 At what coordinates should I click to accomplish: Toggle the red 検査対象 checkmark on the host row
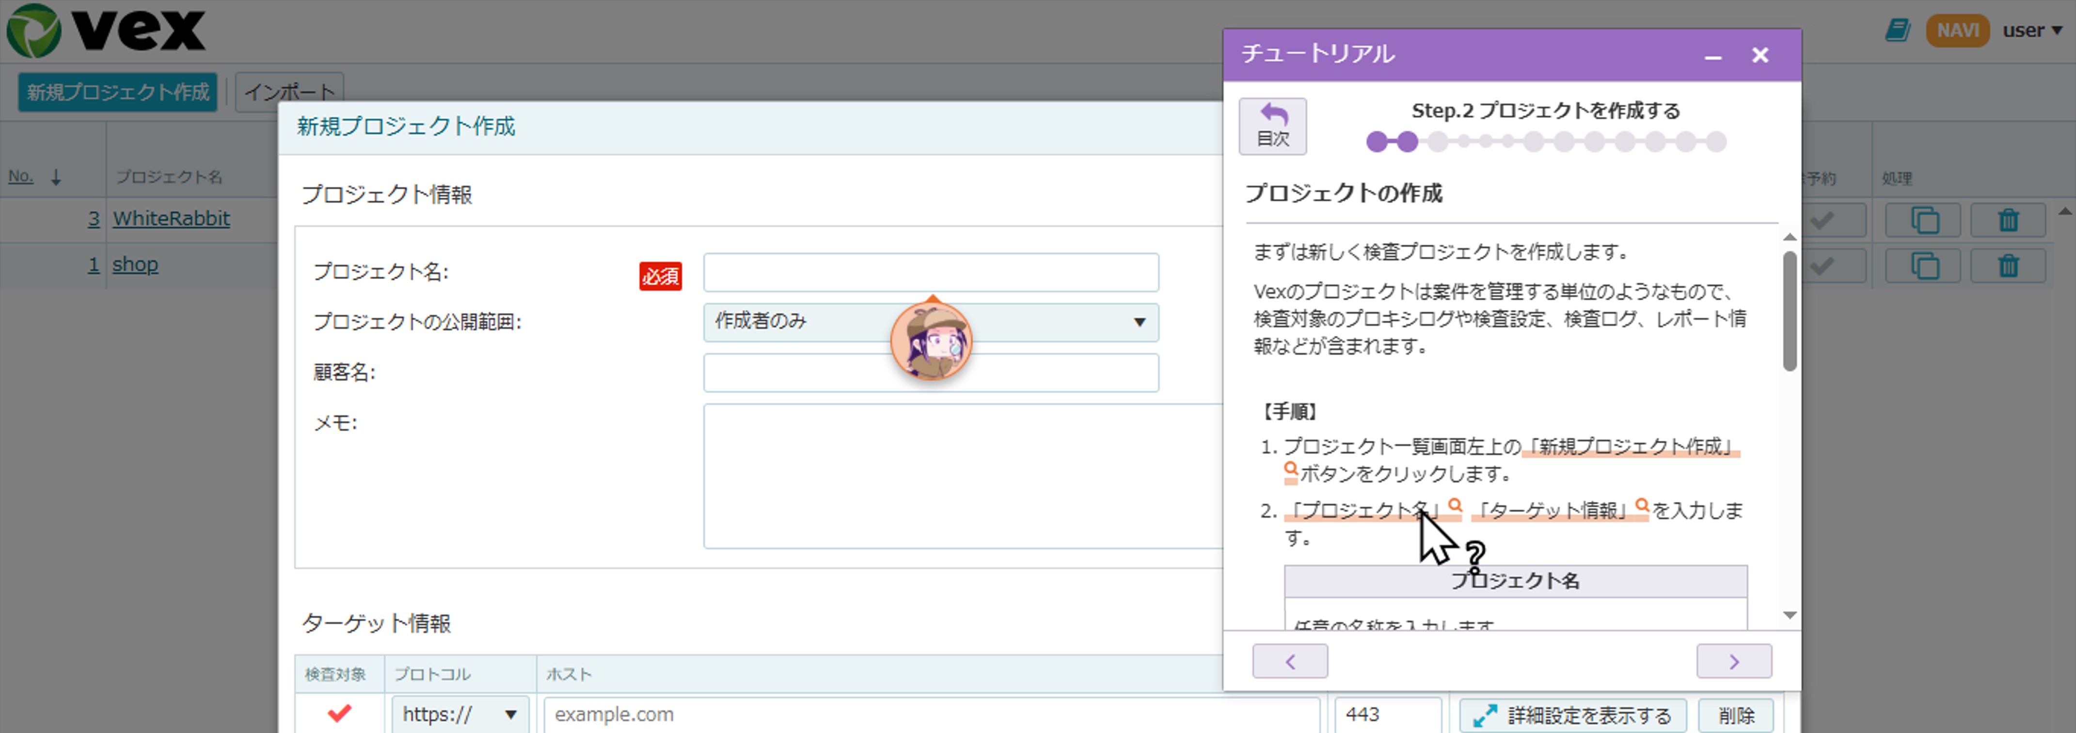point(339,714)
